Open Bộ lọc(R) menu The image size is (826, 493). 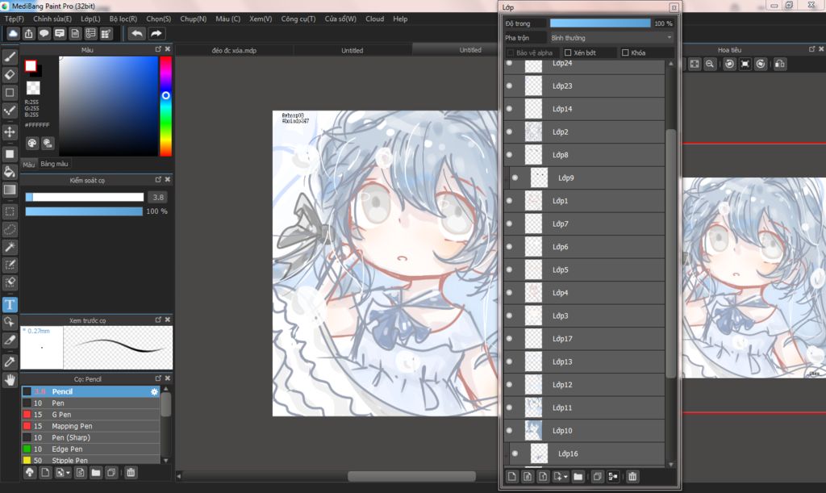(x=123, y=19)
